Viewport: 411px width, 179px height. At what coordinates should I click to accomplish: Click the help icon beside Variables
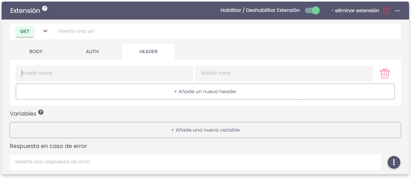[x=41, y=112]
